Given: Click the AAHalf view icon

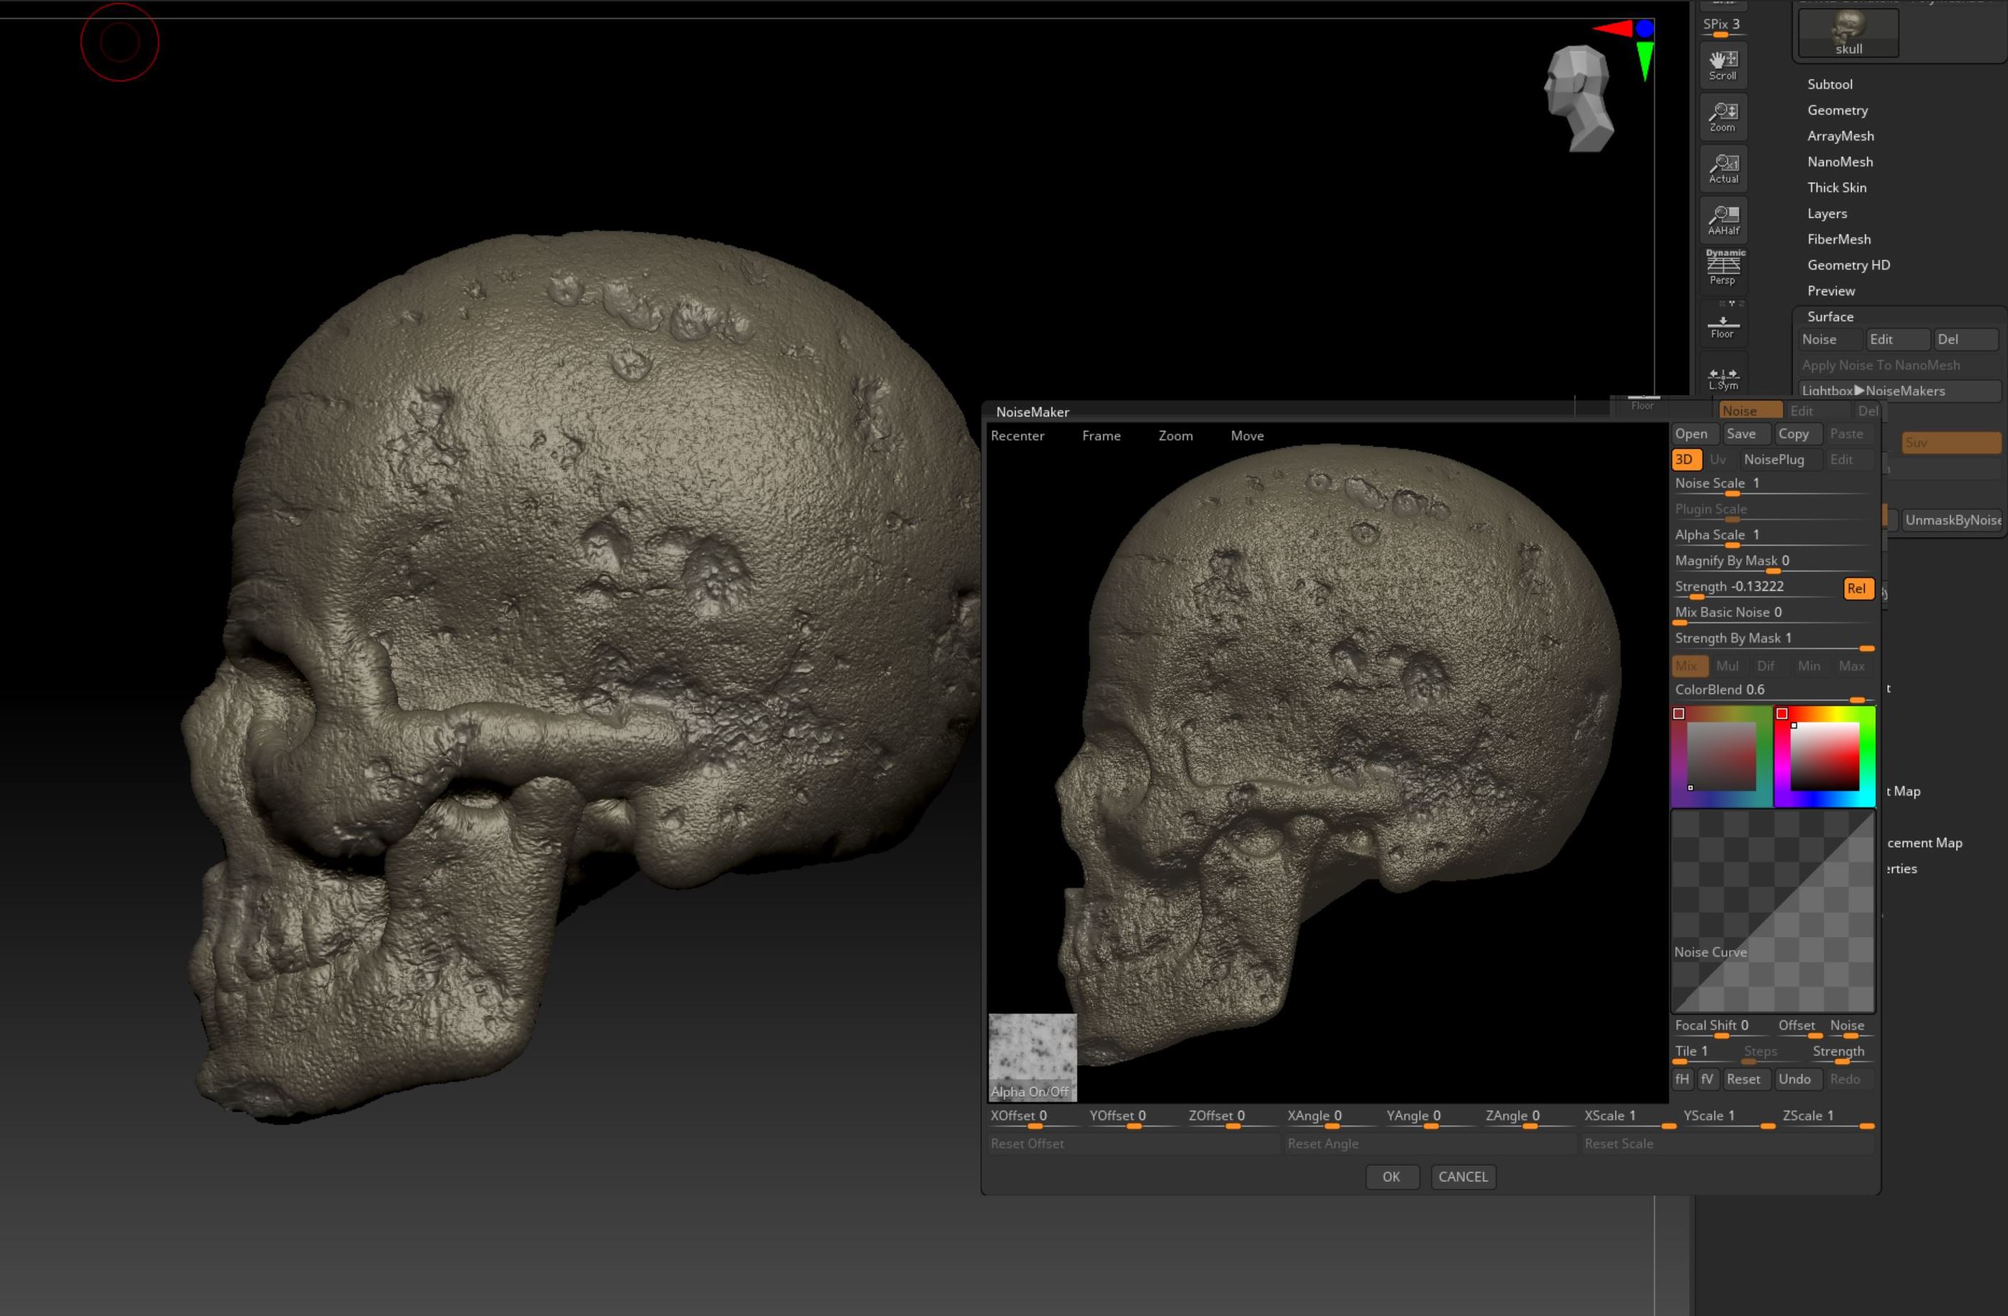Looking at the screenshot, I should click(1722, 219).
